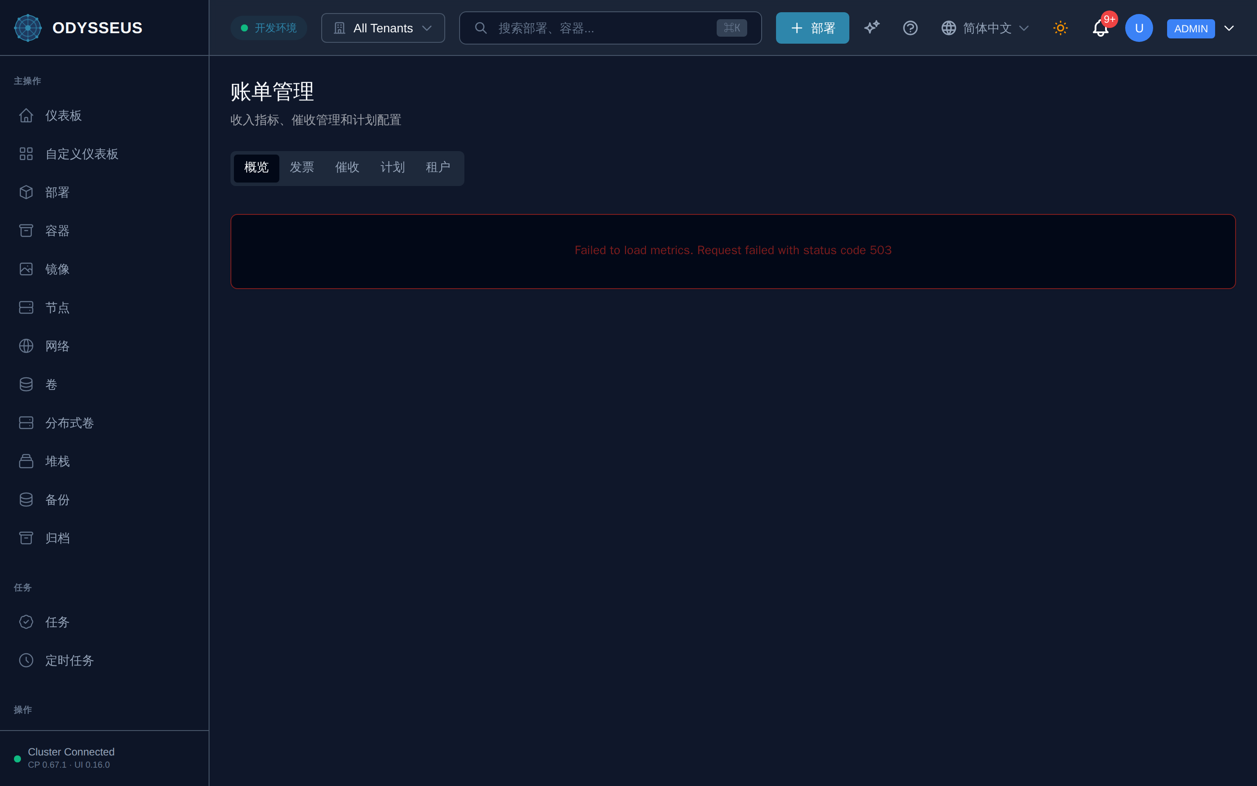Switch to the 发票 tab
The image size is (1257, 786).
pyautogui.click(x=302, y=168)
